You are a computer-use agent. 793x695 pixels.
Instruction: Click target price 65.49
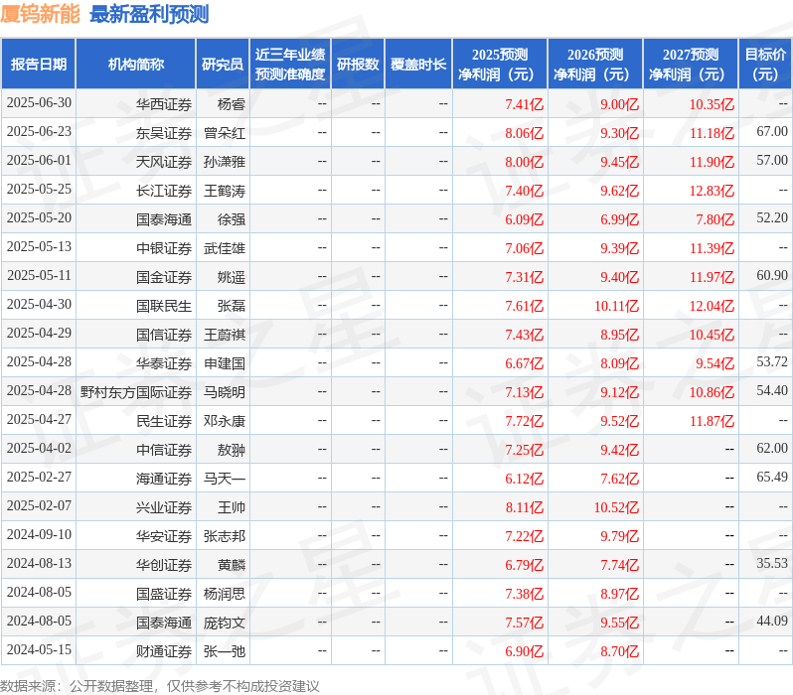coord(772,478)
